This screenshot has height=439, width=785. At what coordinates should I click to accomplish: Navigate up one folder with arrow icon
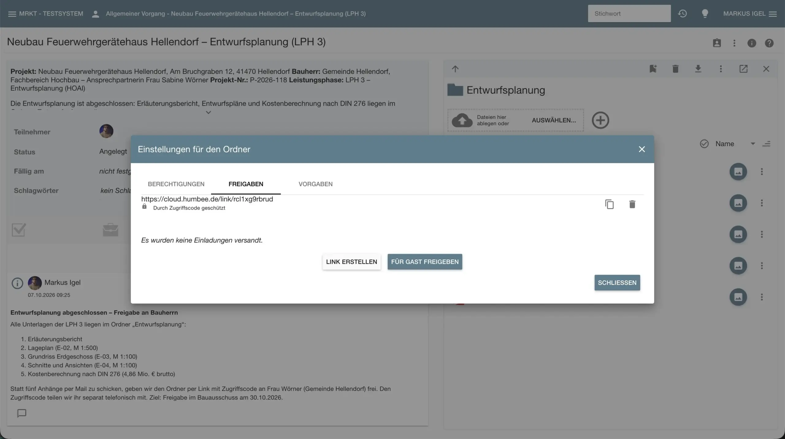click(x=455, y=69)
